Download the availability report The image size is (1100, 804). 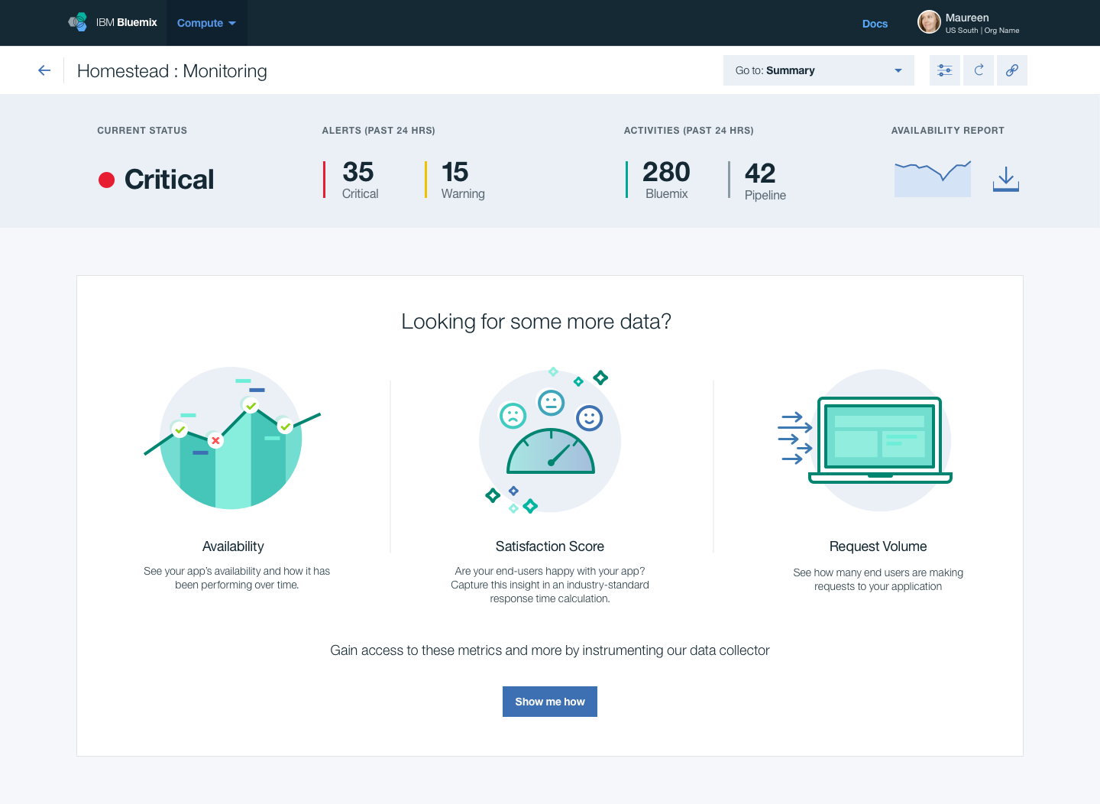[1005, 179]
